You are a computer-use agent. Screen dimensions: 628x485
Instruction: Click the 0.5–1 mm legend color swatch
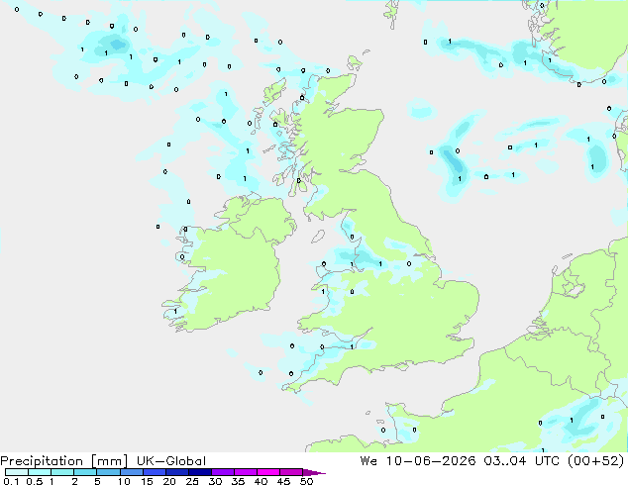[x=40, y=472]
